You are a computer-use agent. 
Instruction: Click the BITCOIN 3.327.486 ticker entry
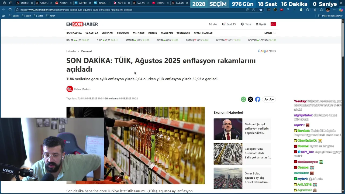262,40
